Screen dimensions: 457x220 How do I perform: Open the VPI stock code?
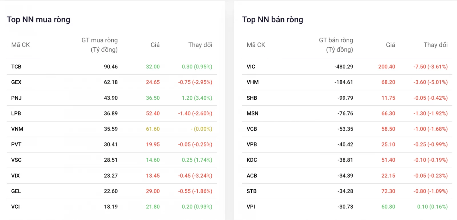coord(251,207)
